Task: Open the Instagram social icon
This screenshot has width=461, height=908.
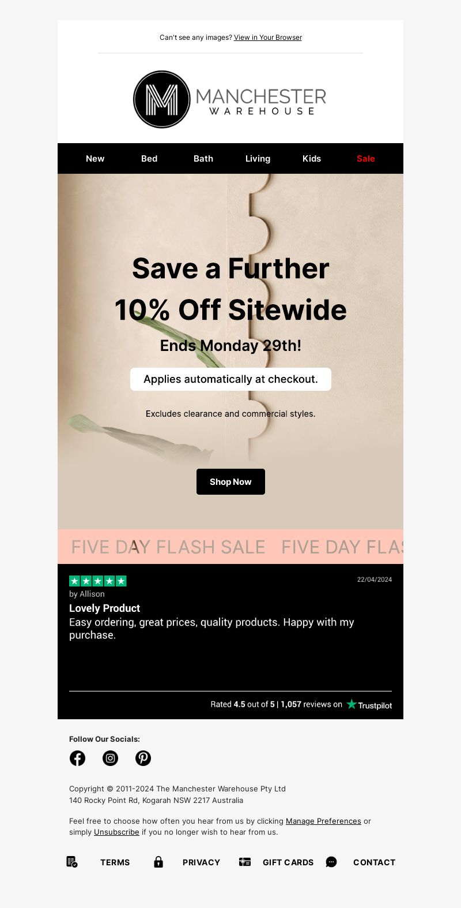Action: pyautogui.click(x=110, y=758)
